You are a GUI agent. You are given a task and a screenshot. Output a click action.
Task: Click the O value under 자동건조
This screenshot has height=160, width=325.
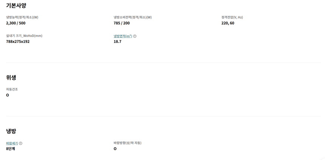(x=8, y=95)
